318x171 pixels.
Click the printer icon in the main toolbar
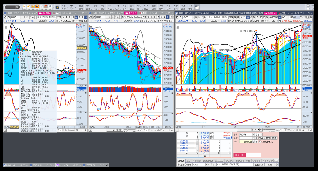pyautogui.click(x=37, y=6)
